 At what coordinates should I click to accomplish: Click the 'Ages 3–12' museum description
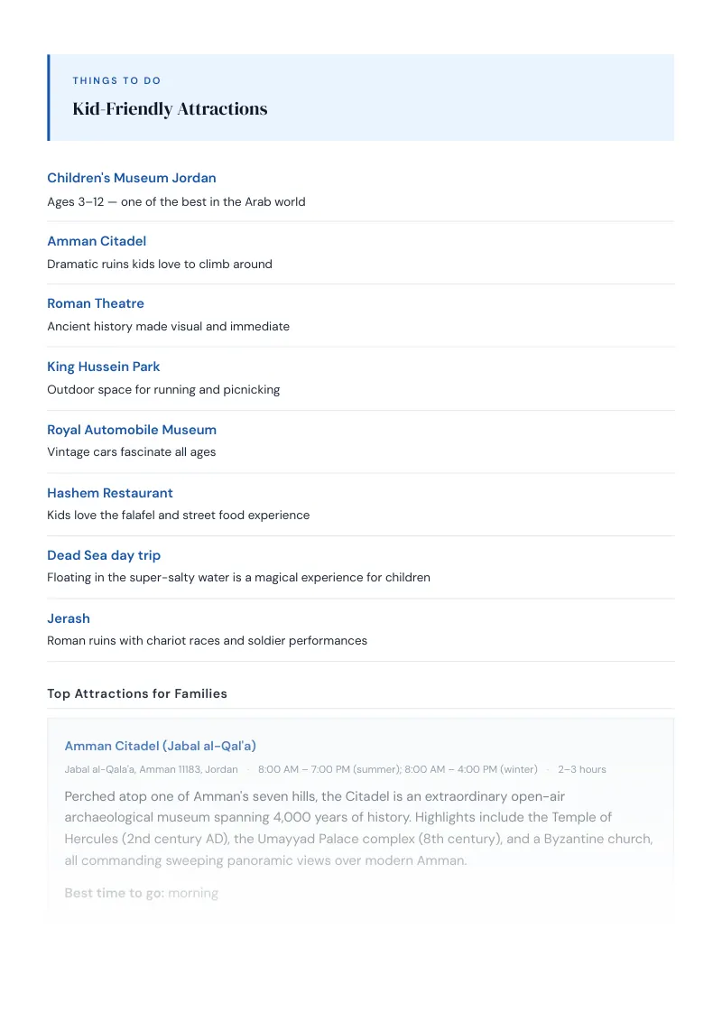click(176, 202)
